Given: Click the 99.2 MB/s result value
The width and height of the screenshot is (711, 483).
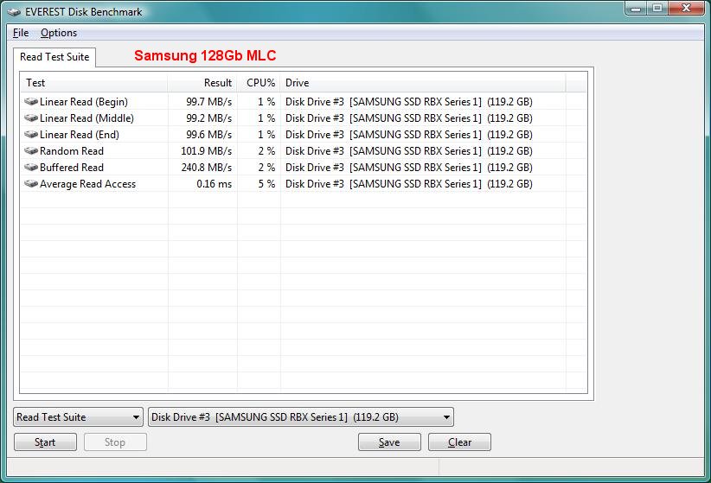Looking at the screenshot, I should 209,118.
